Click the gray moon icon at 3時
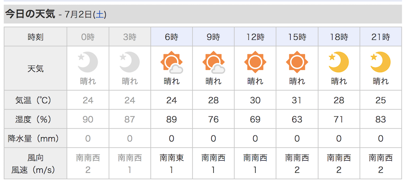This screenshot has width=407, height=183. click(129, 62)
